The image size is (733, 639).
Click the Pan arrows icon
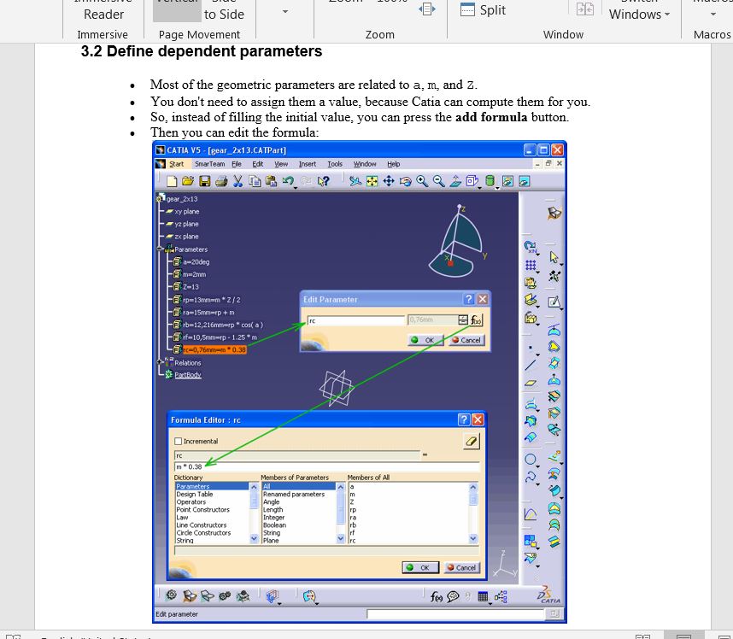(388, 181)
